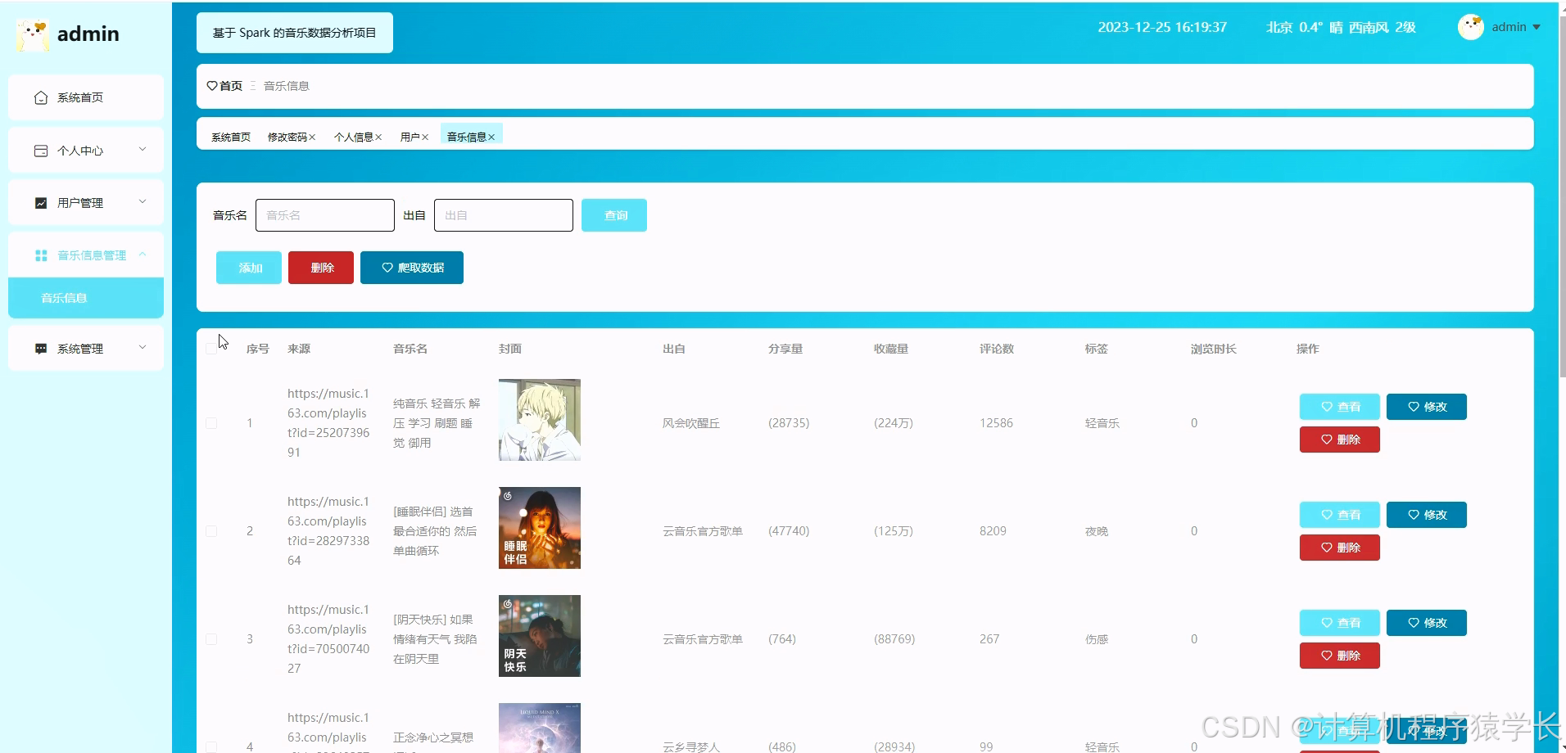Click 查看 for the 阴天快乐 row
This screenshot has width=1566, height=753.
[x=1340, y=623]
